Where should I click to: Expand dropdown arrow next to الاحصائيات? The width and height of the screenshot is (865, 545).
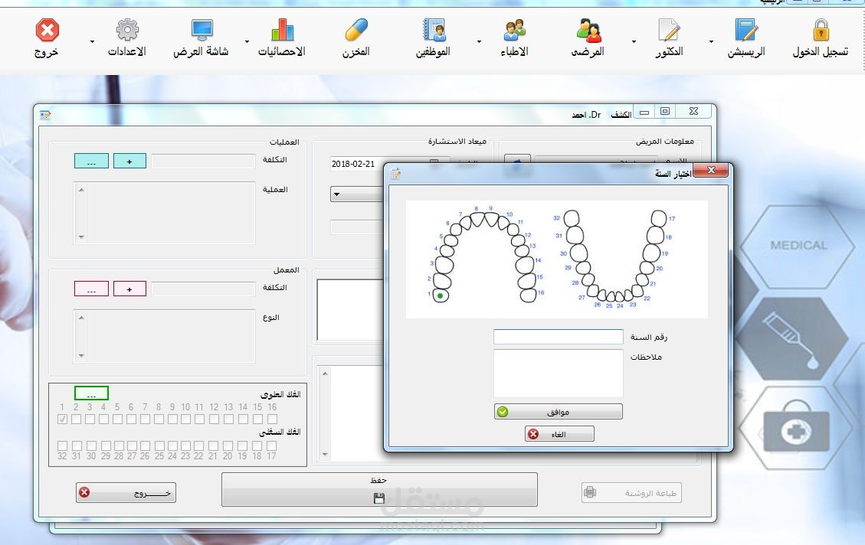click(x=247, y=42)
